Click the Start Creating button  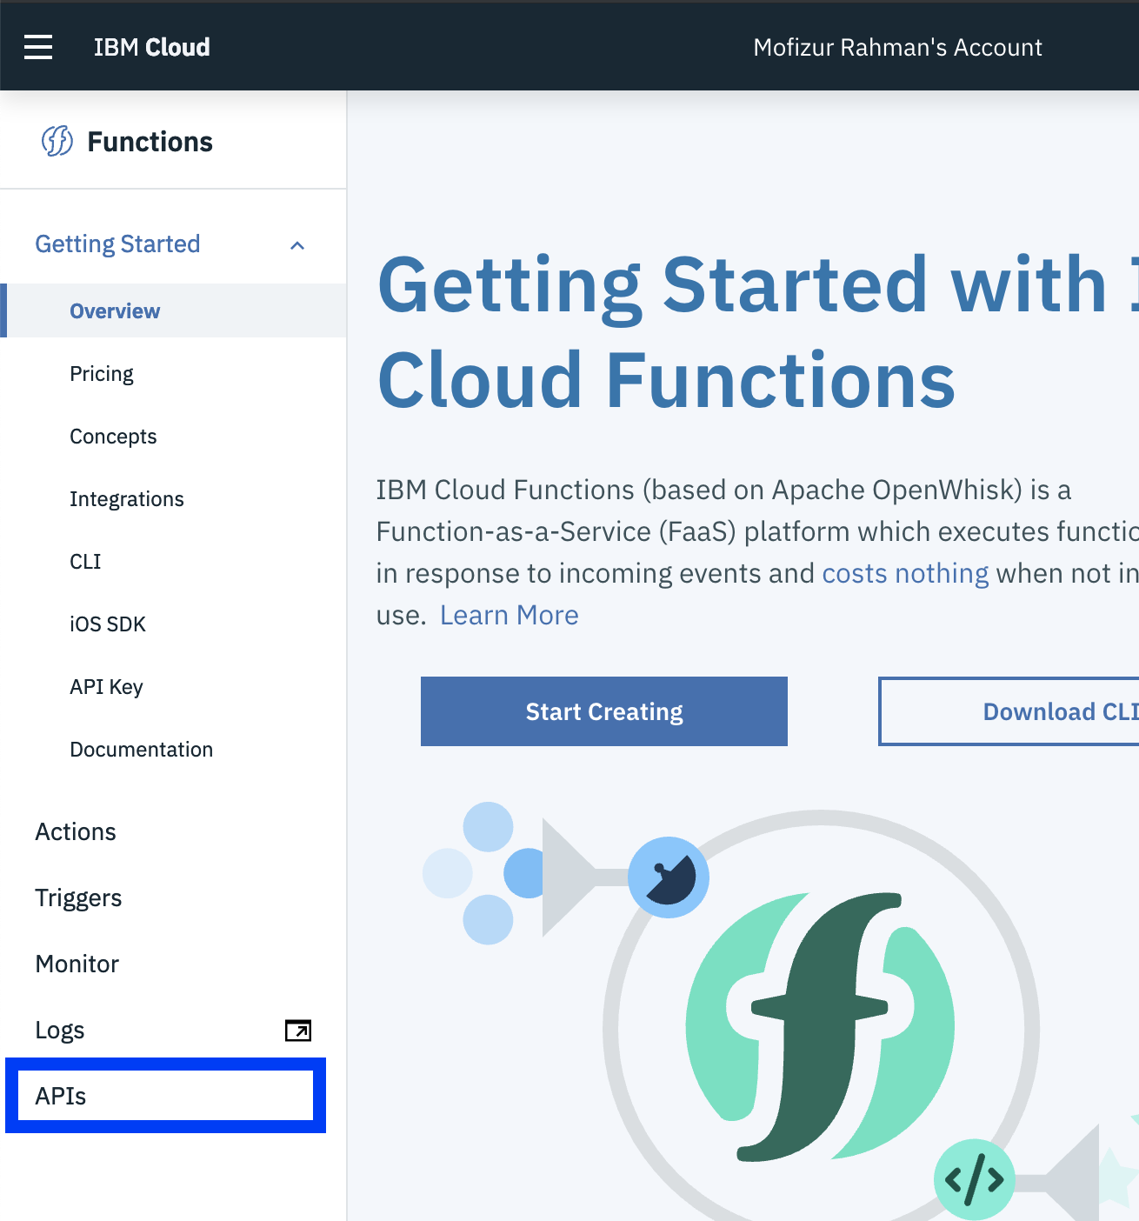(604, 711)
